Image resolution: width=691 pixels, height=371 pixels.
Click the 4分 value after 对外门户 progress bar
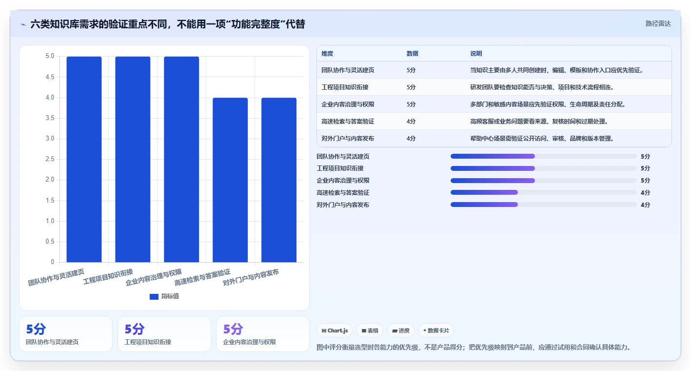coord(645,205)
